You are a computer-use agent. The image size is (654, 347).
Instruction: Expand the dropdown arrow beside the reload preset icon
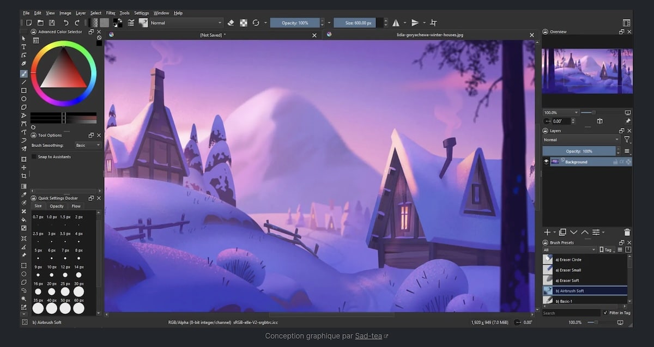266,23
